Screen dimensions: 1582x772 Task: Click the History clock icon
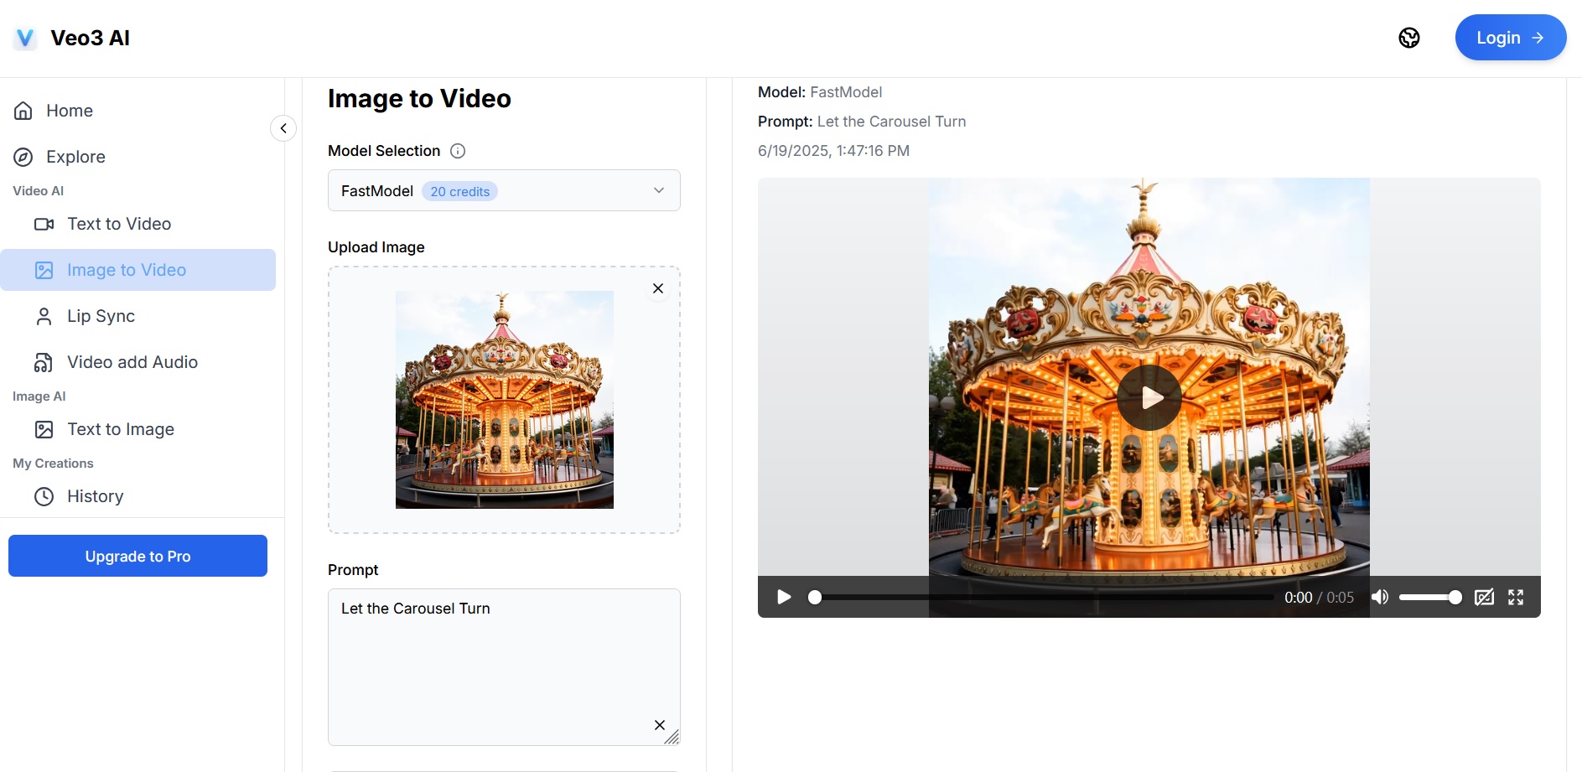pyautogui.click(x=44, y=496)
